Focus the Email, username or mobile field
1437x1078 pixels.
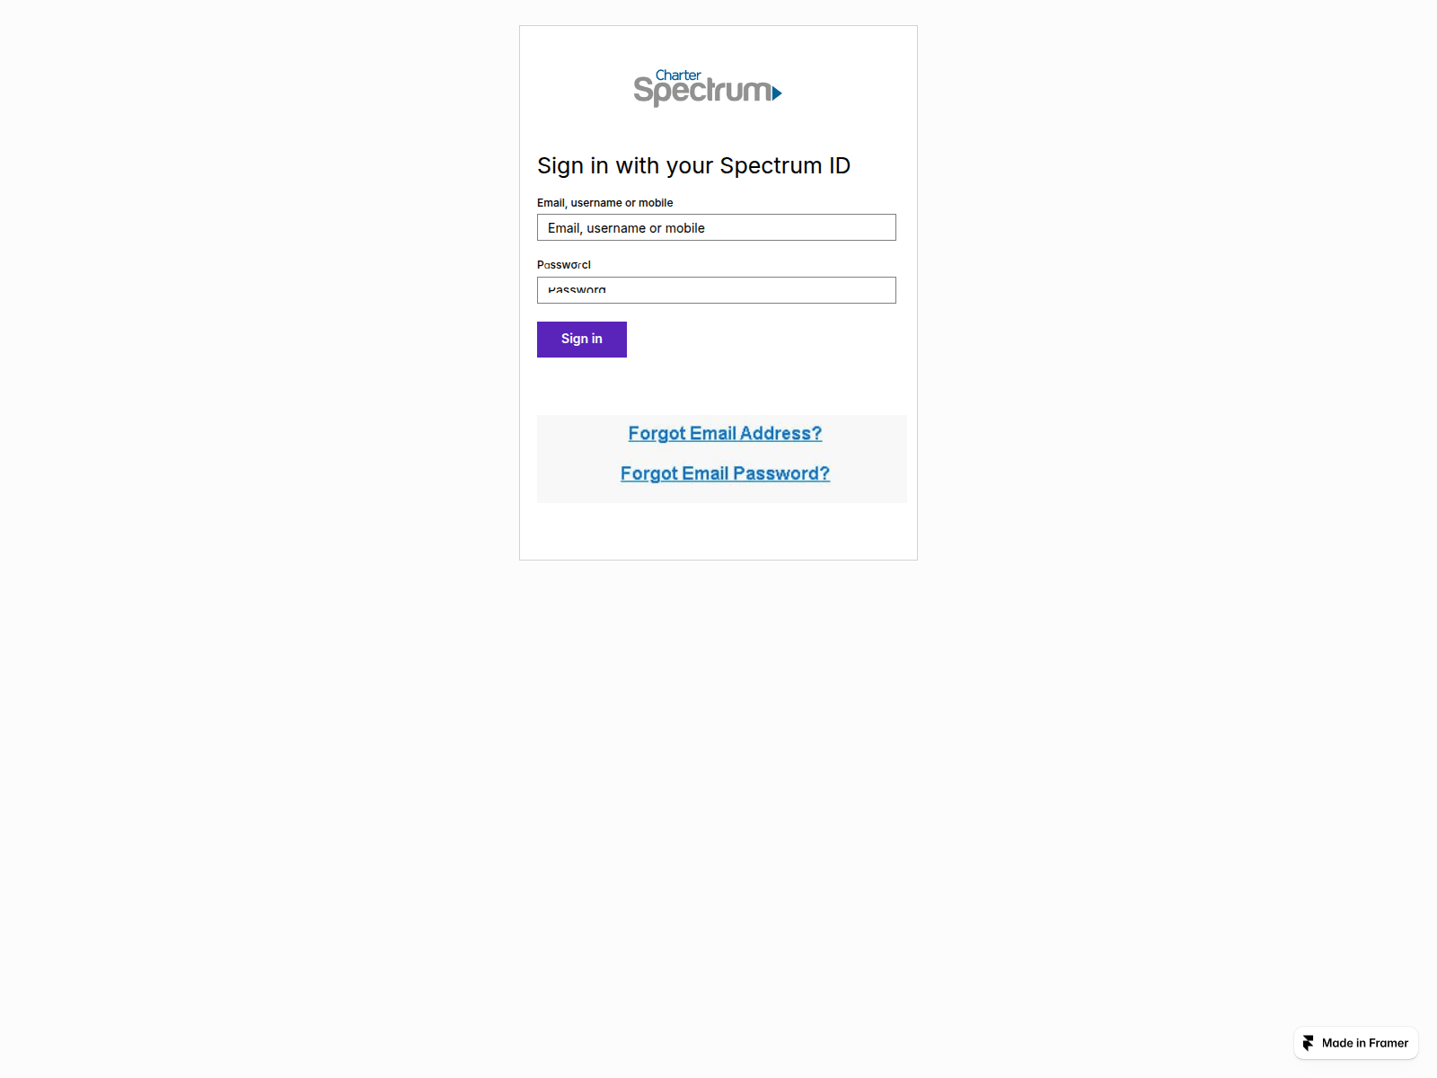pyautogui.click(x=717, y=227)
